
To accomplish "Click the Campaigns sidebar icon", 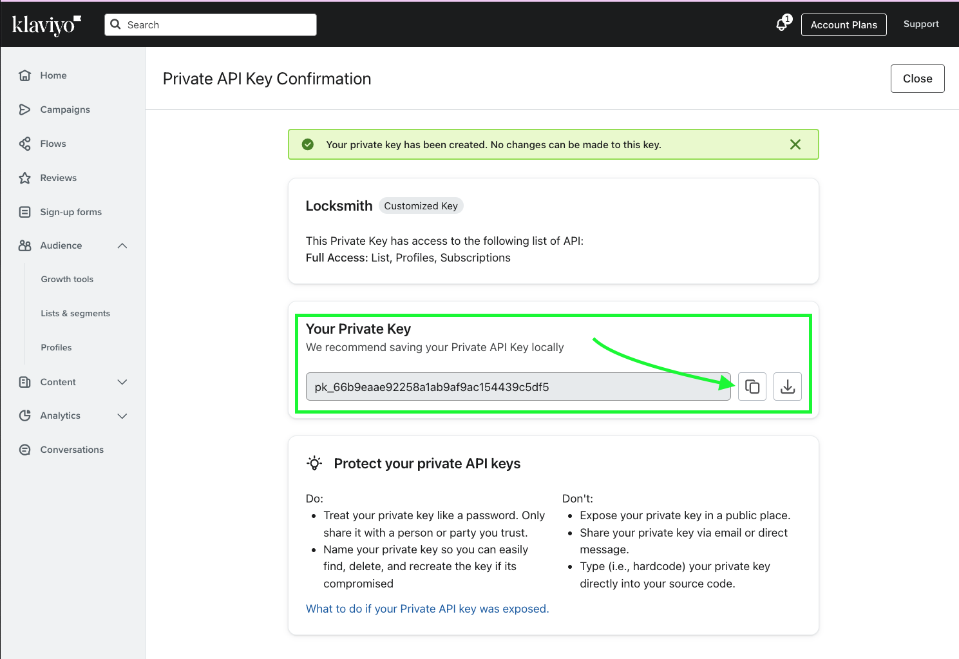I will coord(25,110).
